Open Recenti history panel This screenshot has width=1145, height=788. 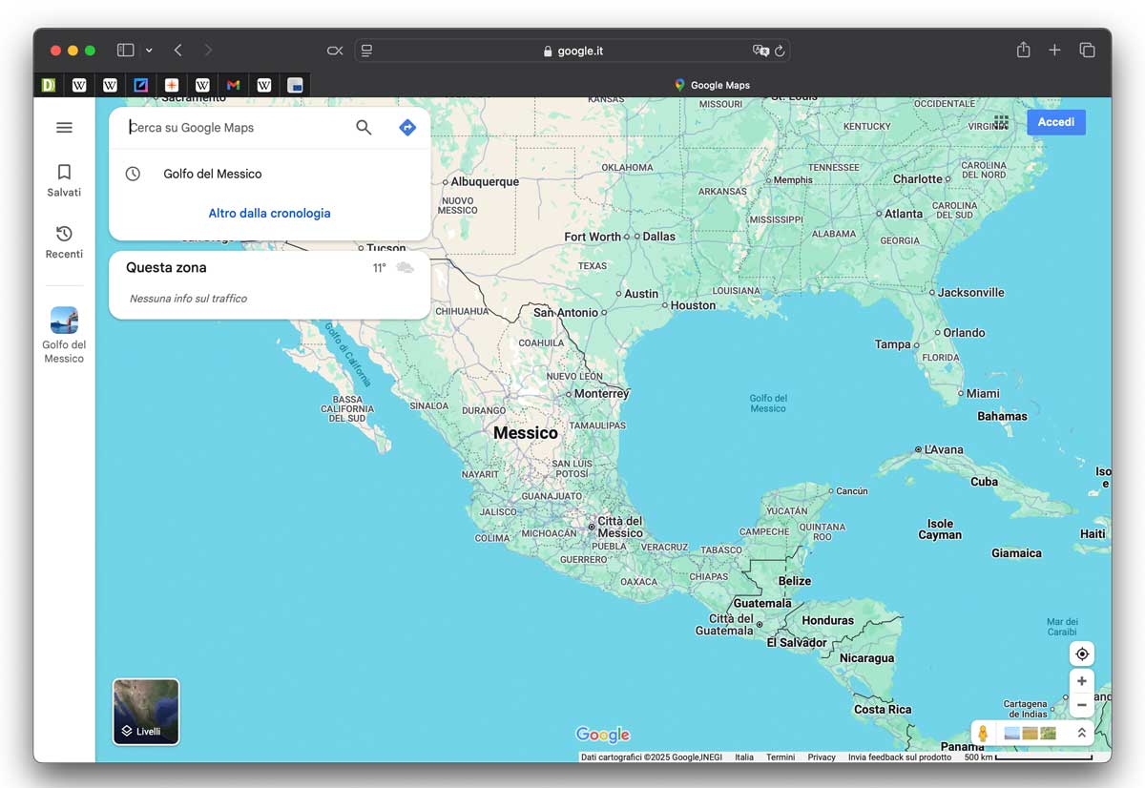pos(64,241)
